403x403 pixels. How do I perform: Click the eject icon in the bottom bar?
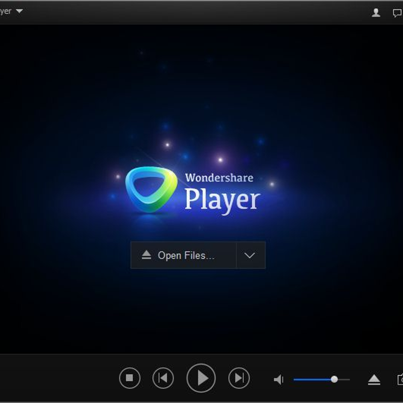click(374, 380)
